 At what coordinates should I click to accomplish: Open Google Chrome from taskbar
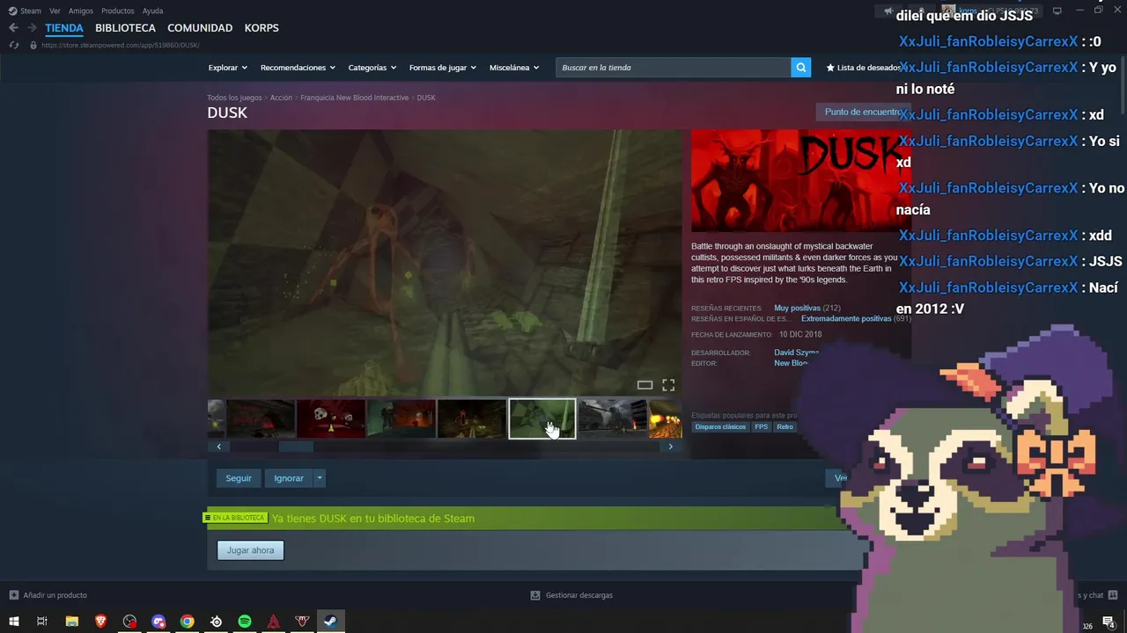click(188, 622)
